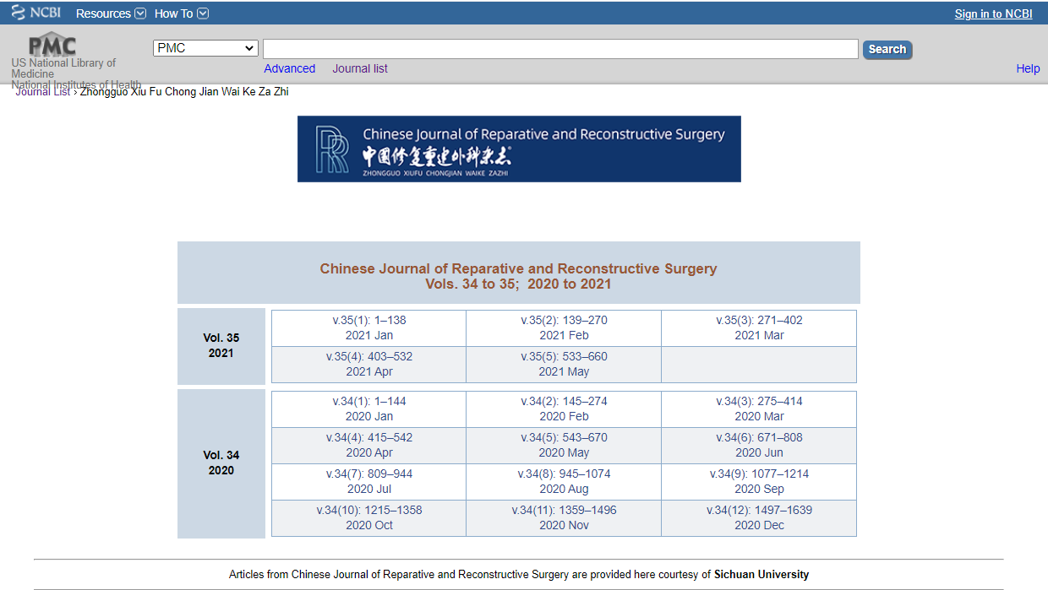The image size is (1048, 590).
Task: Select the US National Library of Medicine text
Action: click(63, 68)
